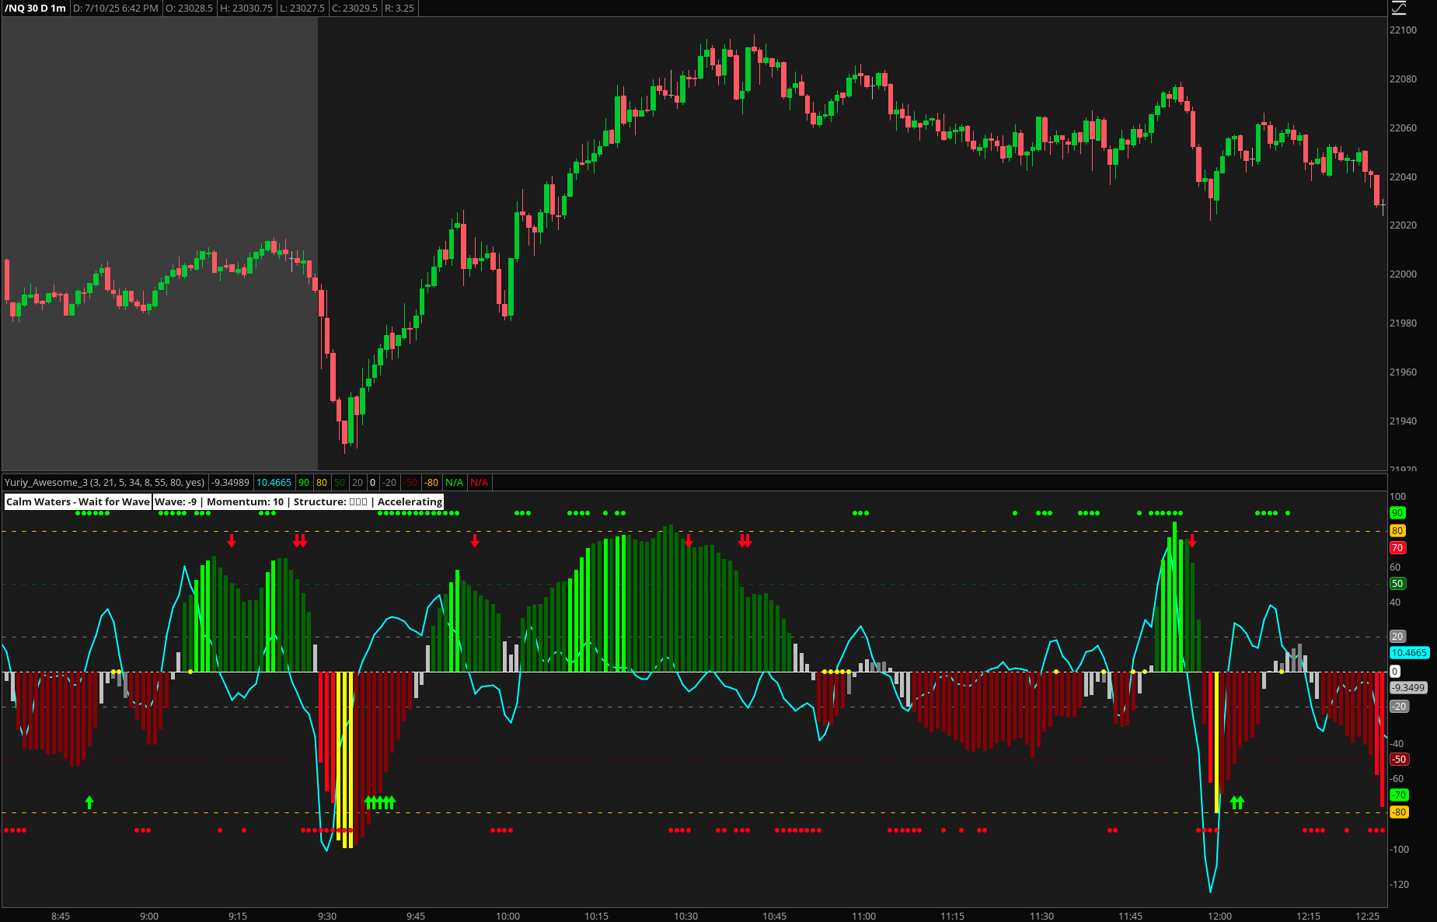Click the 9:30 time axis label
The height and width of the screenshot is (922, 1437).
pos(327,917)
